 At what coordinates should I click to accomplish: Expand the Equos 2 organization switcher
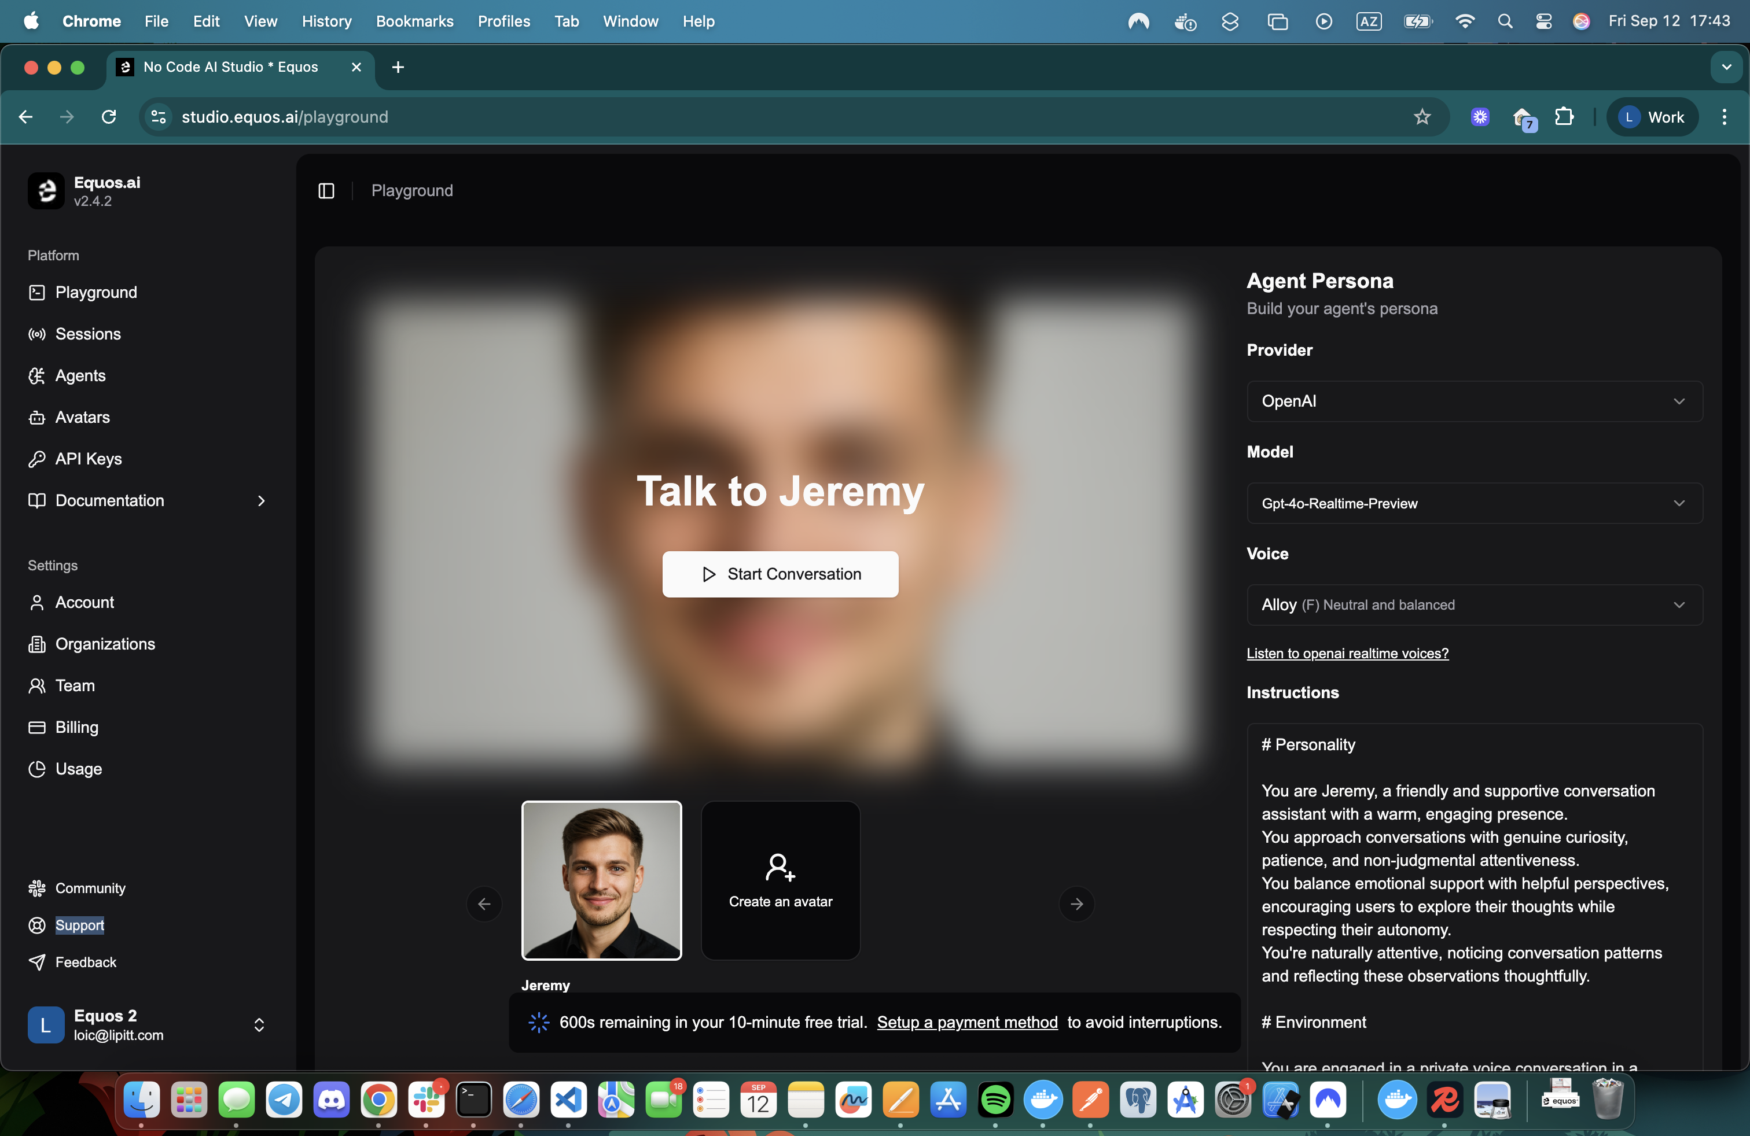[x=258, y=1025]
